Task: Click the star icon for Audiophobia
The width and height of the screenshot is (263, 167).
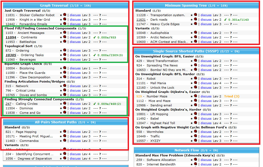Action: tap(192, 33)
